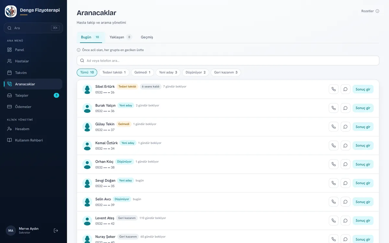Click the sidebar Ara search box
The image size is (389, 243).
[33, 28]
